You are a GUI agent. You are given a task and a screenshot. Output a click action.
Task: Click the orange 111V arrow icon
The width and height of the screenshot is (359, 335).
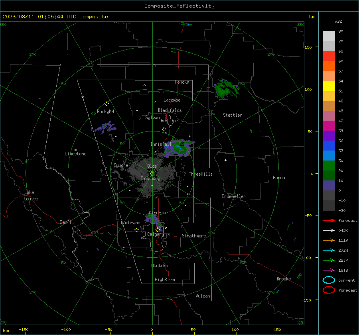point(329,240)
